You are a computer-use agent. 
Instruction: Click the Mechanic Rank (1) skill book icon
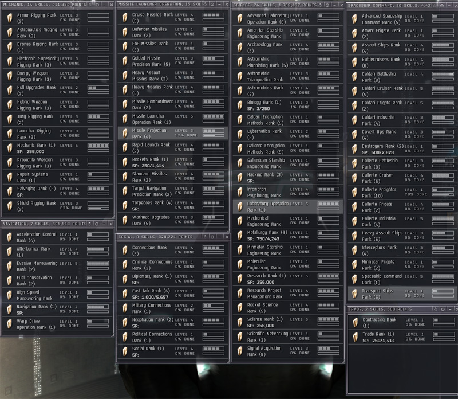click(x=10, y=148)
